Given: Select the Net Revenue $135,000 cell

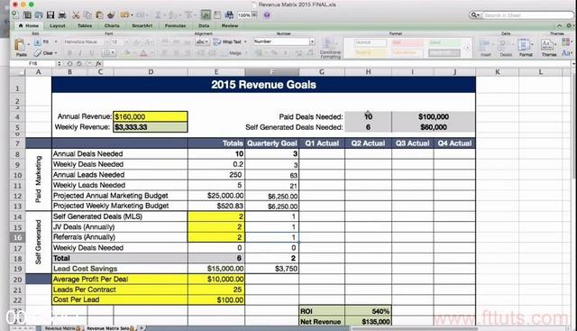Looking at the screenshot, I should [x=368, y=321].
